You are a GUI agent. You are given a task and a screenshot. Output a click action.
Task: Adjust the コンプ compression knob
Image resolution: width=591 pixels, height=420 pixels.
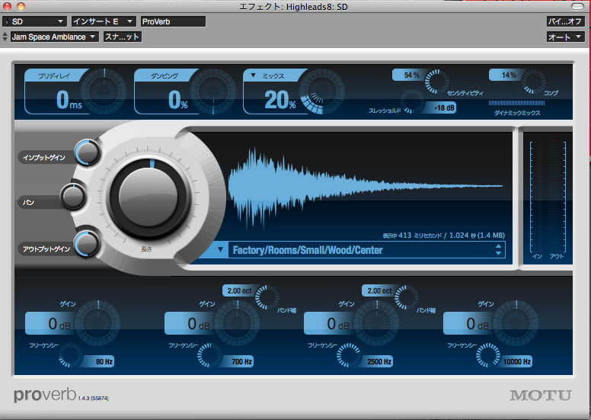(x=534, y=81)
